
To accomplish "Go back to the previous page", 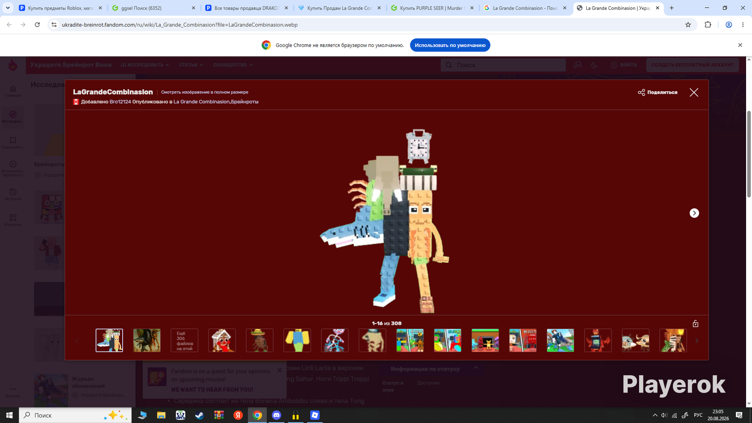I will click(x=9, y=25).
